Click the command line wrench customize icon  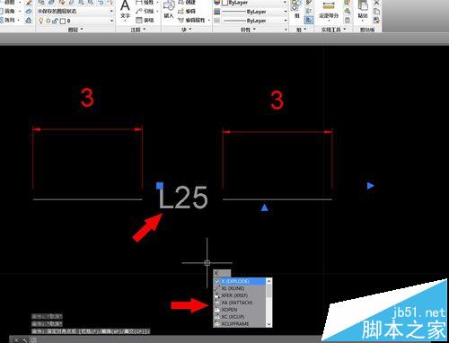(x=24, y=340)
